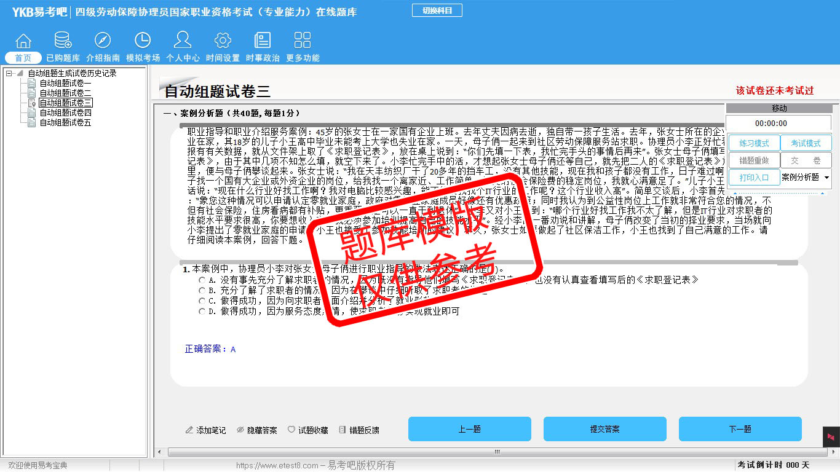Collapse the 自动组题生成试卷历史记录 tree root
Screen dimensions: 840x472
click(x=9, y=73)
